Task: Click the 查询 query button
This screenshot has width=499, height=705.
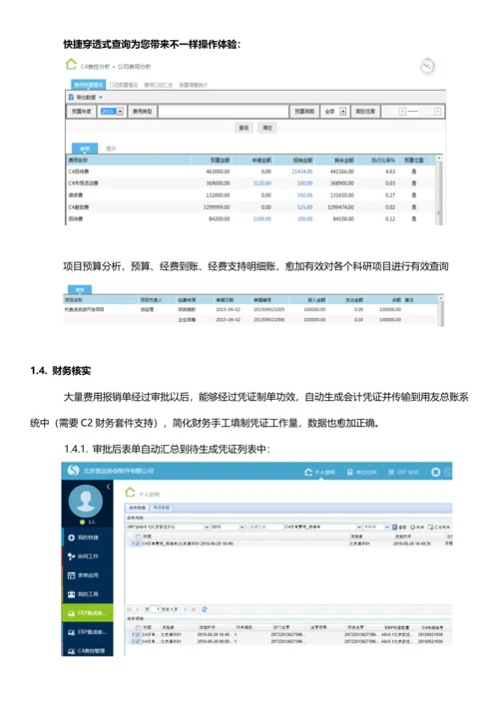Action: (x=244, y=128)
